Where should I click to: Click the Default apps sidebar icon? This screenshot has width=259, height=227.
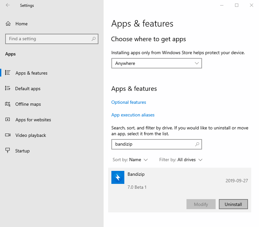pos(8,89)
